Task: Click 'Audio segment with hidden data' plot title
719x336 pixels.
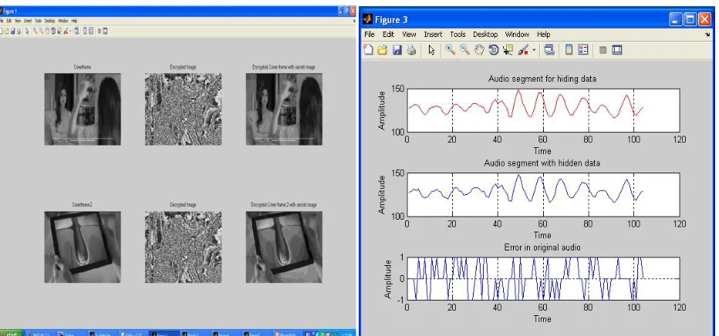Action: pos(542,163)
